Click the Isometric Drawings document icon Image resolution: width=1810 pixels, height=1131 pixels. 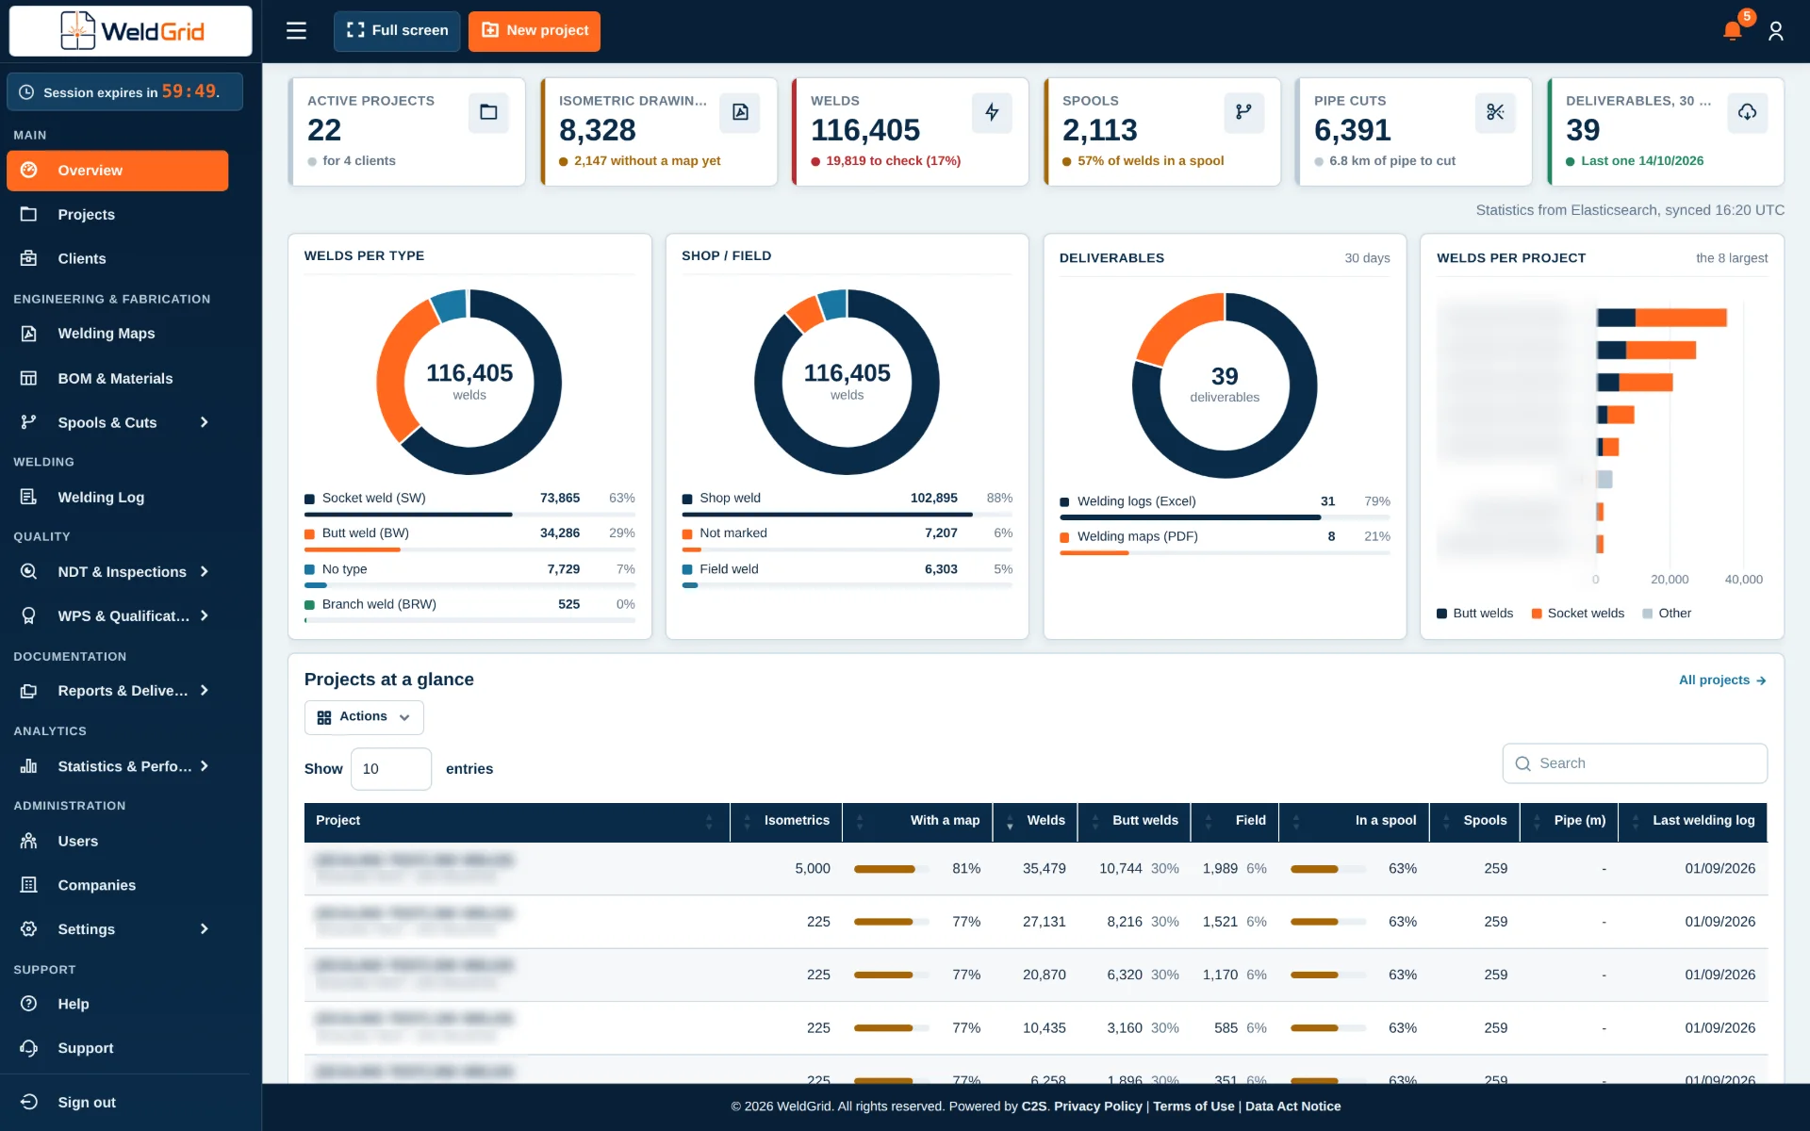(740, 112)
